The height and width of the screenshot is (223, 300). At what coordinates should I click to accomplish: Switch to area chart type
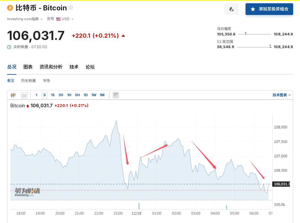pos(24,95)
